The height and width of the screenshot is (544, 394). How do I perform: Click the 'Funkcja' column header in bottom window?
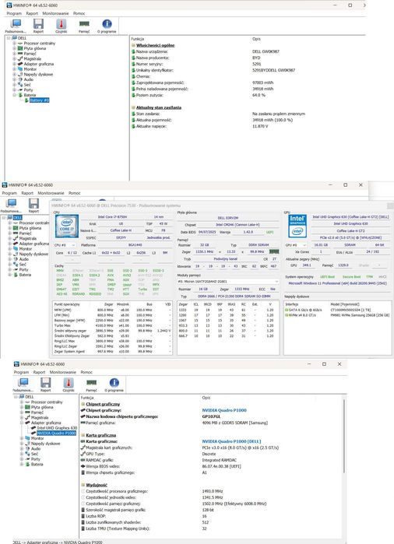(x=87, y=398)
